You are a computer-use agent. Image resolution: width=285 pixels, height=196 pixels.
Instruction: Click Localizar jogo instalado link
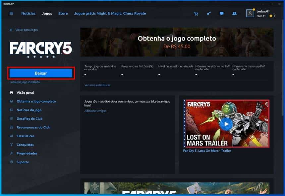click(25, 82)
